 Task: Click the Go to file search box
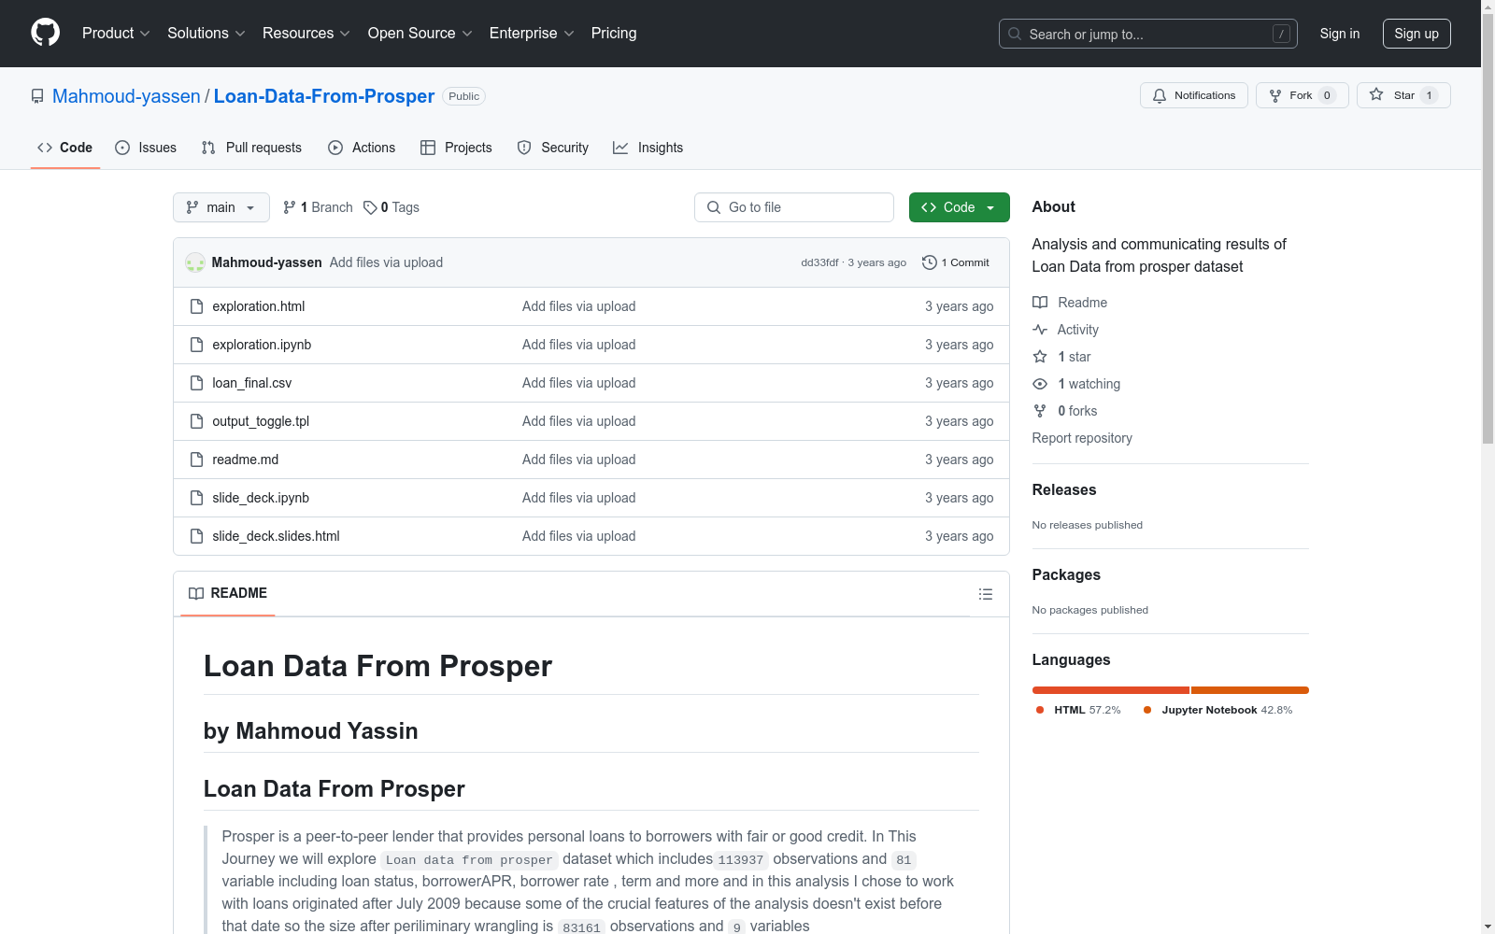(794, 207)
